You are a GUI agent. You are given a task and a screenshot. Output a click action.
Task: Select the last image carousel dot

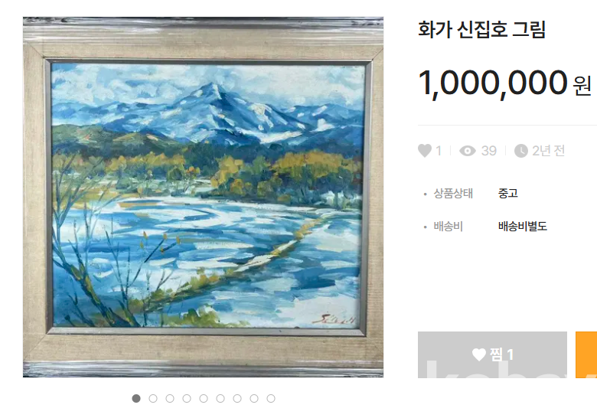[271, 398]
